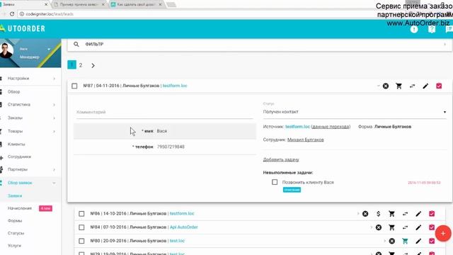Image resolution: width=453 pixels, height=255 pixels.
Task: Select checkbox for lead №87
Action: (74, 86)
